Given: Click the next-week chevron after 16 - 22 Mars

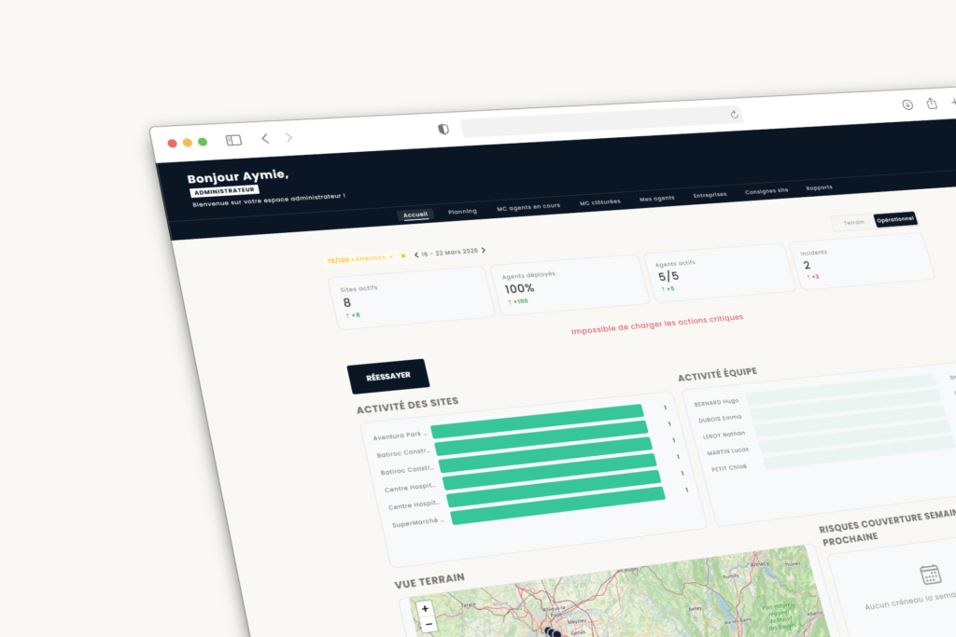Looking at the screenshot, I should pyautogui.click(x=484, y=250).
